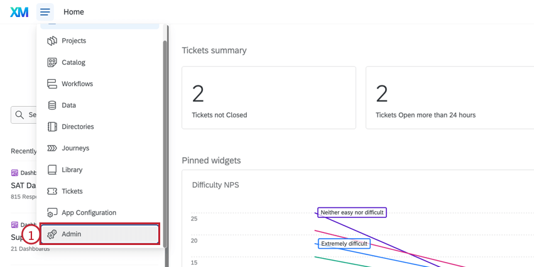The height and width of the screenshot is (267, 534).
Task: Click the XM logo
Action: [19, 12]
